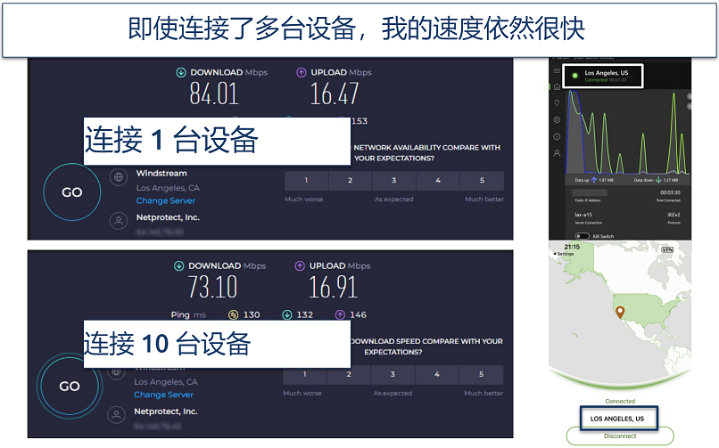
Task: Select rating 1 in the top survey
Action: point(306,181)
